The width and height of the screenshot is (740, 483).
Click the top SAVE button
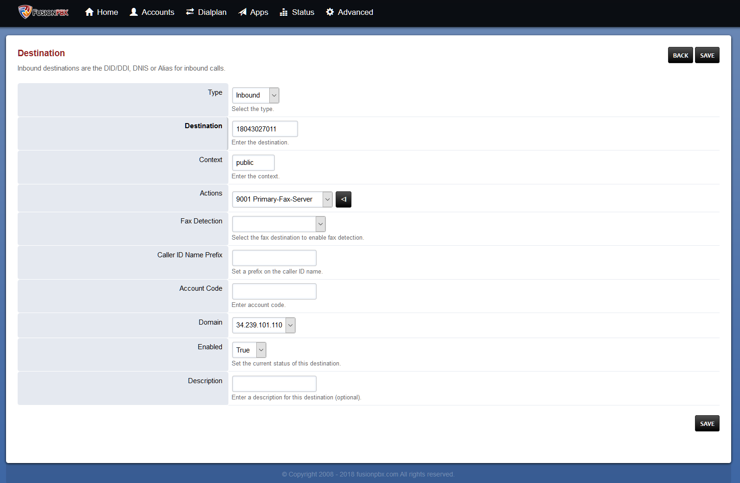(x=707, y=55)
